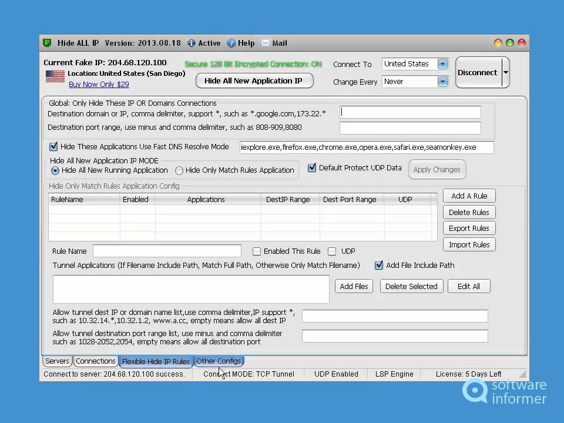
Task: Click Hide All New Application IP button
Action: coord(254,80)
